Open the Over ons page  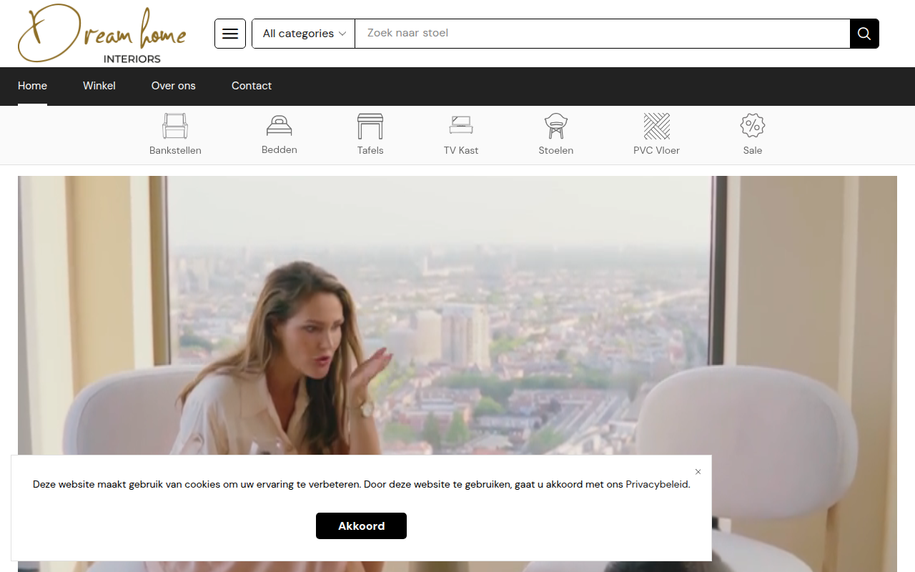[x=173, y=86]
